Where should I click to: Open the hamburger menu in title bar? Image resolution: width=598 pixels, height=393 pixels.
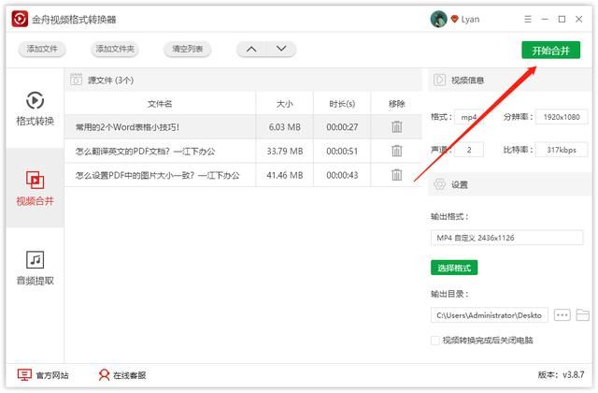click(527, 19)
